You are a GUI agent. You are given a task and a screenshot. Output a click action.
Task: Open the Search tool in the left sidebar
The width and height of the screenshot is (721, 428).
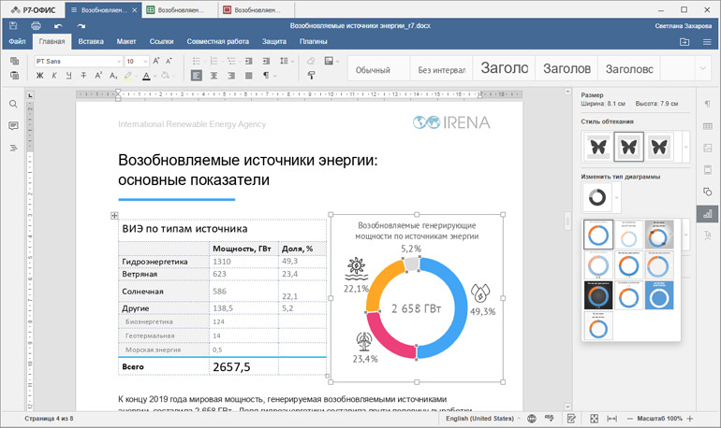14,104
